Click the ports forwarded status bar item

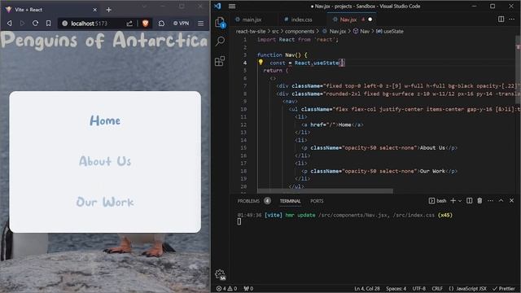tap(248, 288)
